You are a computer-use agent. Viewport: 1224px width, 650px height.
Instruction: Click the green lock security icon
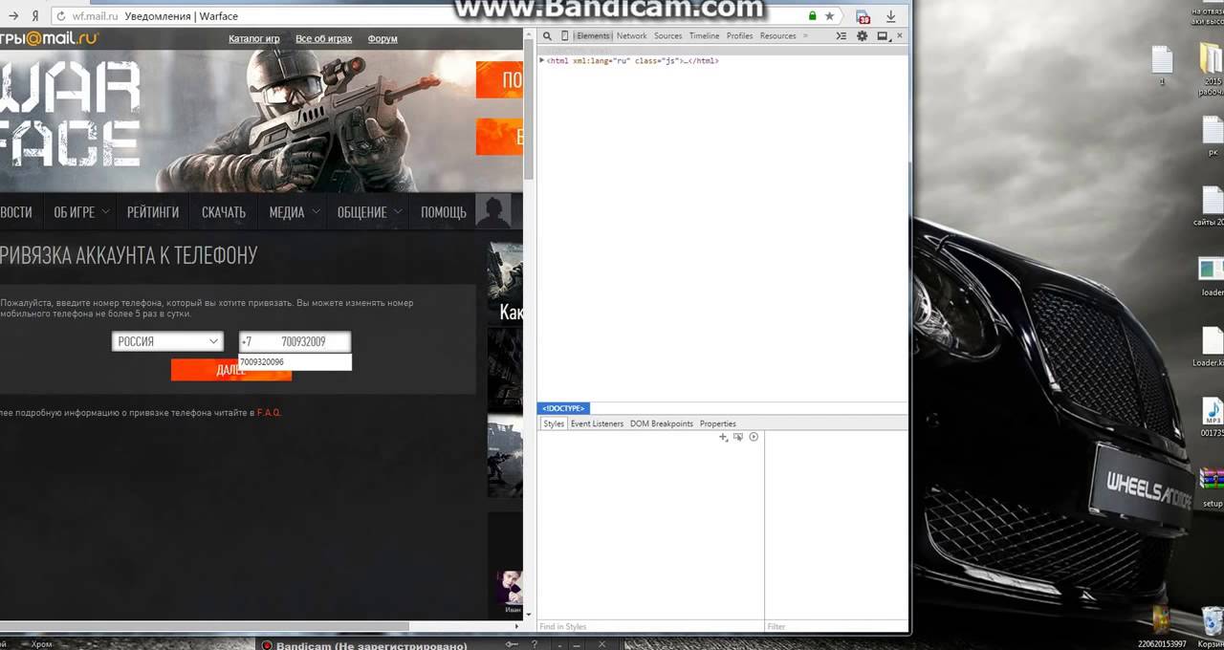(x=812, y=16)
